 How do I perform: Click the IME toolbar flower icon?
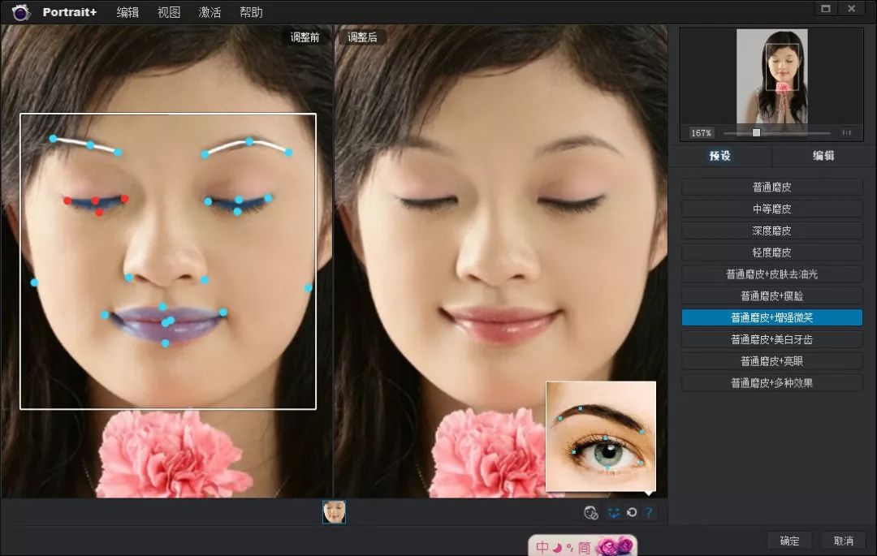(615, 546)
